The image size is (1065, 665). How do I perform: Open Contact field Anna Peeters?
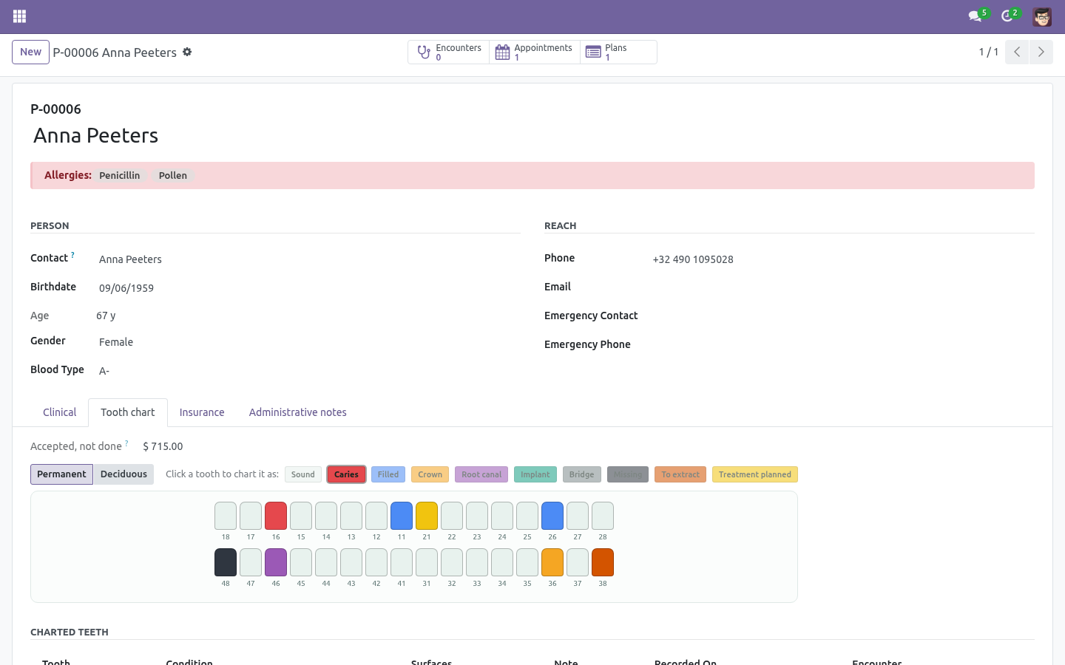(307, 259)
